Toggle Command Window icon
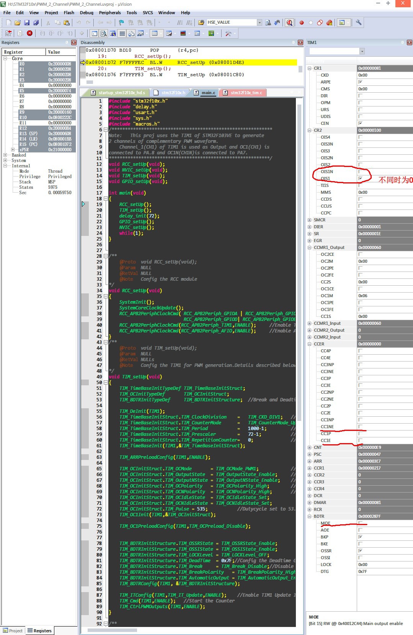The width and height of the screenshot is (413, 635). (x=94, y=33)
